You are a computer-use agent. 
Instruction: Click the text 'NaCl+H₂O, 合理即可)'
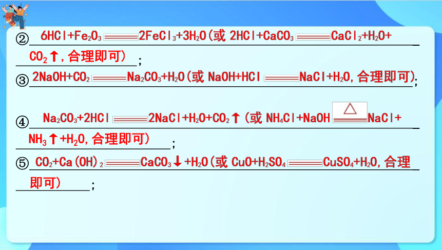[357, 76]
